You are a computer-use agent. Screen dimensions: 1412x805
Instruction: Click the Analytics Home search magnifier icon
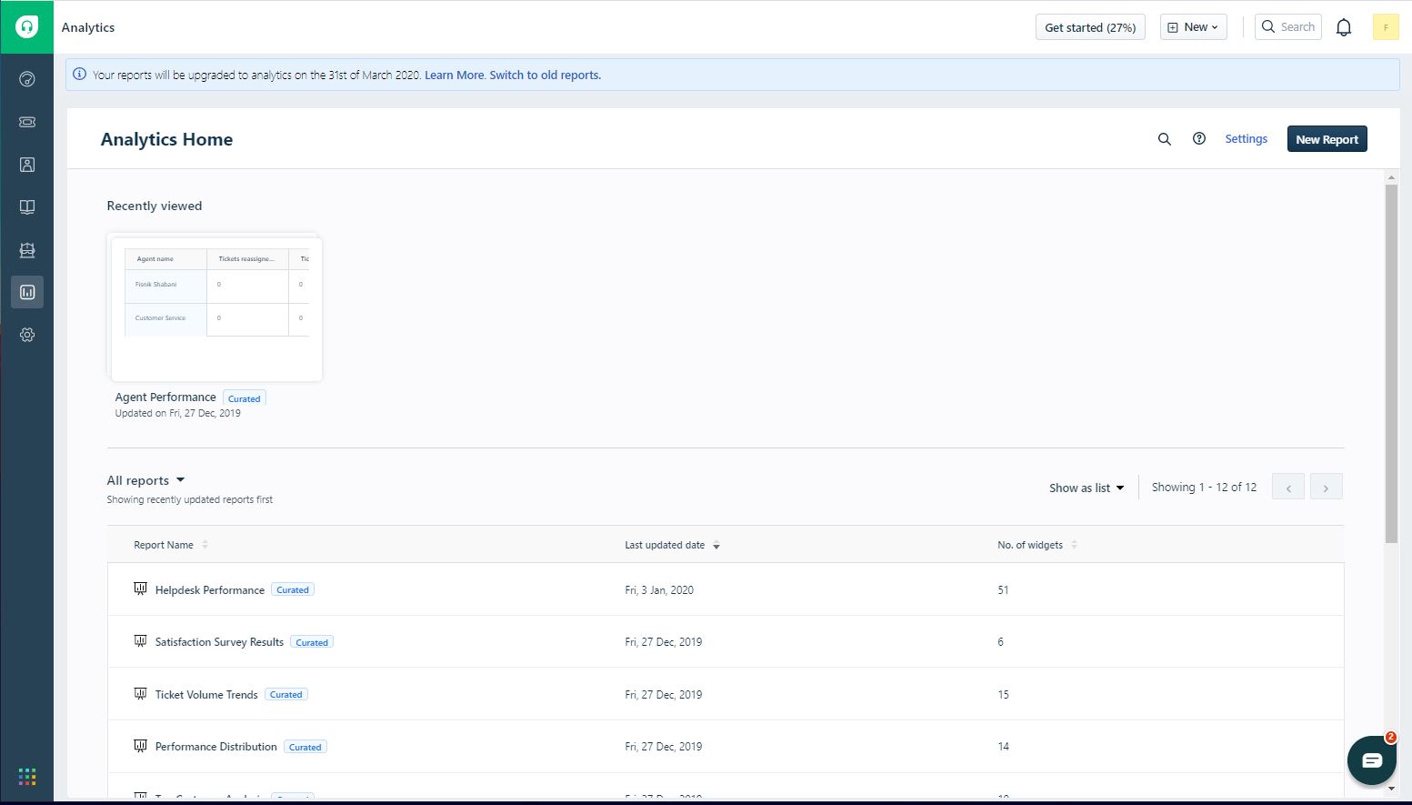(x=1164, y=139)
